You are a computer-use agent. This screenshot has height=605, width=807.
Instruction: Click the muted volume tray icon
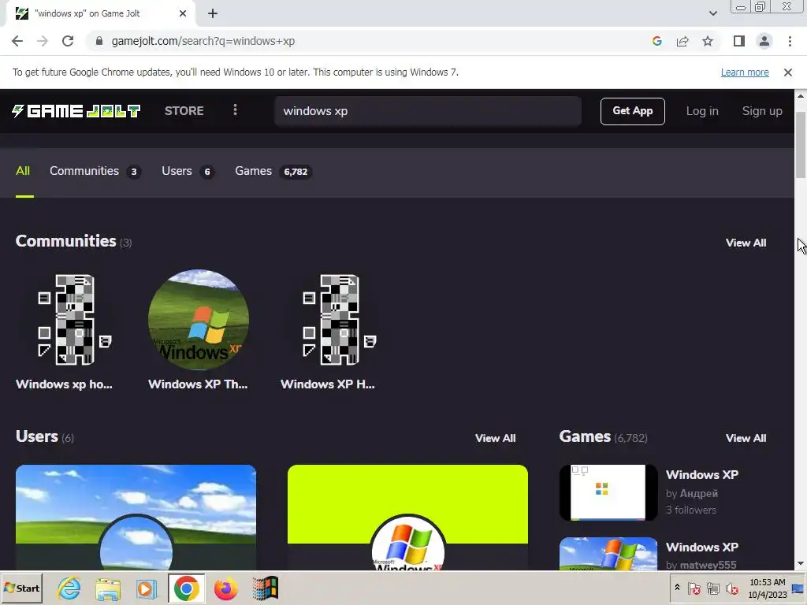731,588
